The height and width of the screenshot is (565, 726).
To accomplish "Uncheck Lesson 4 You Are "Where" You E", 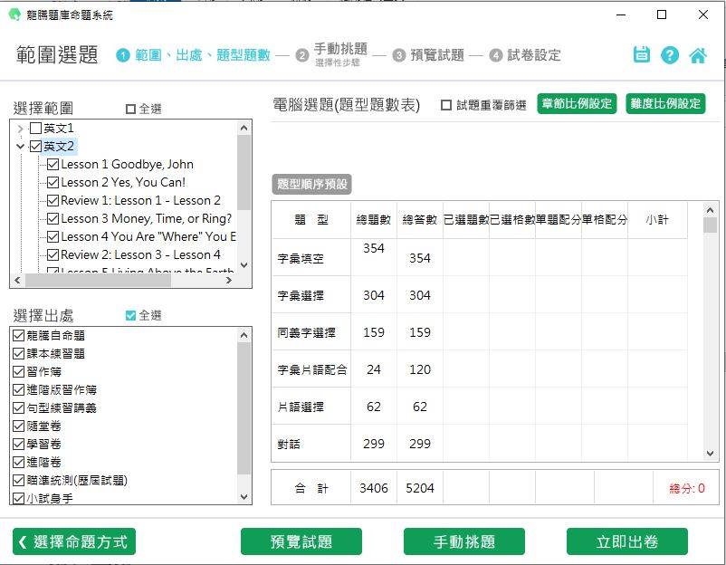I will (53, 236).
